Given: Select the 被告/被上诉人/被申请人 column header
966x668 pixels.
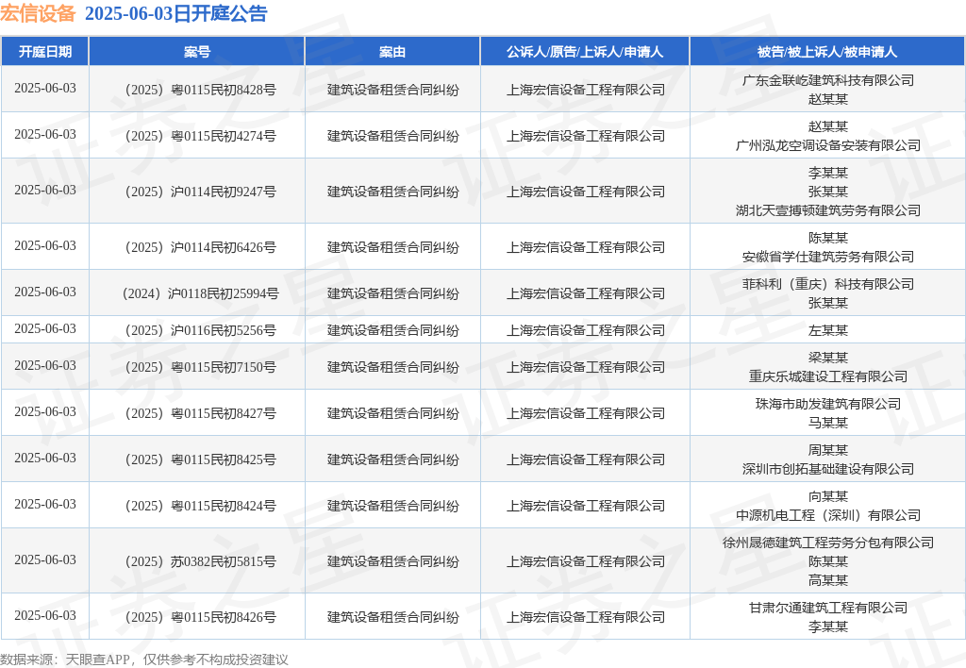Looking at the screenshot, I should 827,52.
